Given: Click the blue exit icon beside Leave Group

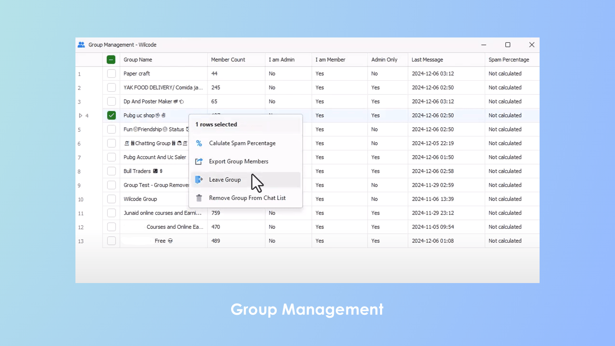Looking at the screenshot, I should click(x=199, y=179).
